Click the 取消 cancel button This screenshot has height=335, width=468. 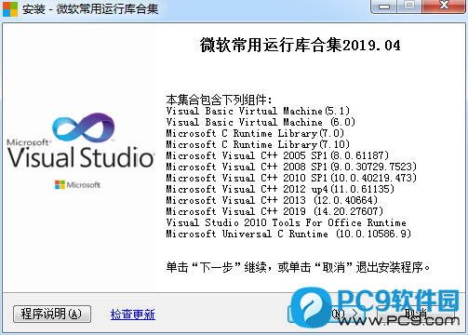416,314
